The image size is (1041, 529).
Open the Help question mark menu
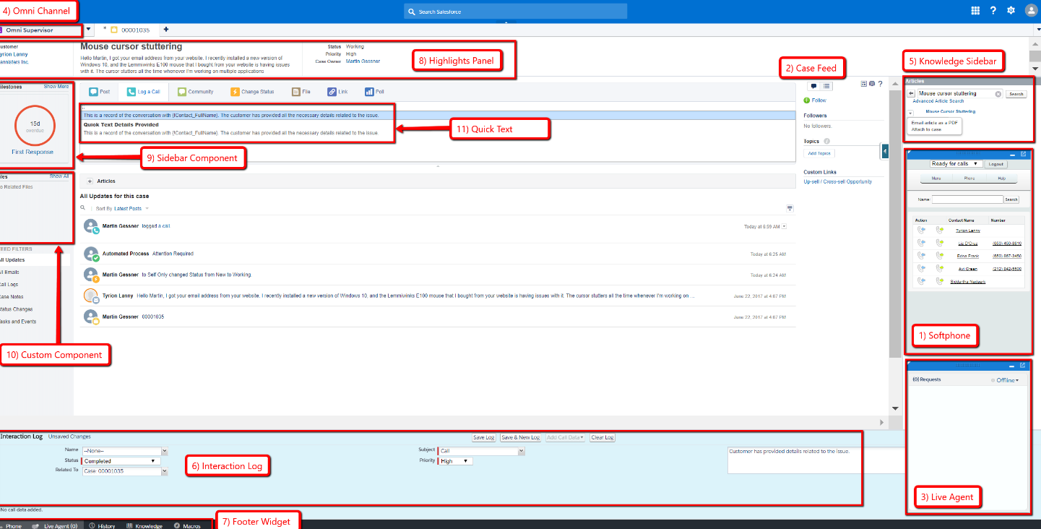click(993, 10)
